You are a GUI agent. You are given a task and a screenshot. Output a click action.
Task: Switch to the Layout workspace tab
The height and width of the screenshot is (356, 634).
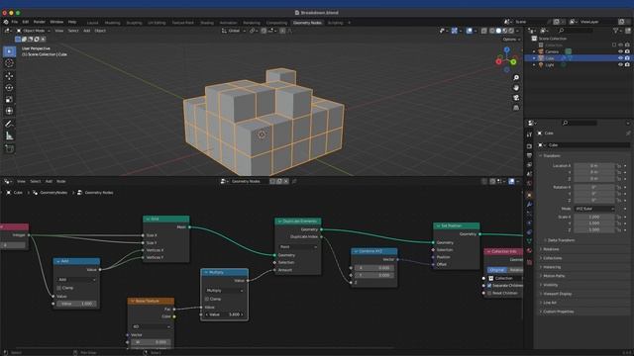pyautogui.click(x=92, y=23)
